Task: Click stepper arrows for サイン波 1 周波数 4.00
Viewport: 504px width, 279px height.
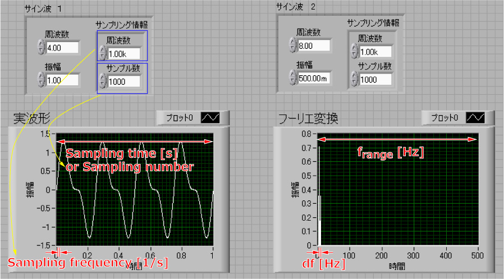Action: point(40,47)
